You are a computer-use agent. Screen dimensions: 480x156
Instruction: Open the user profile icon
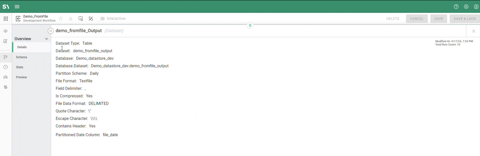tap(476, 7)
